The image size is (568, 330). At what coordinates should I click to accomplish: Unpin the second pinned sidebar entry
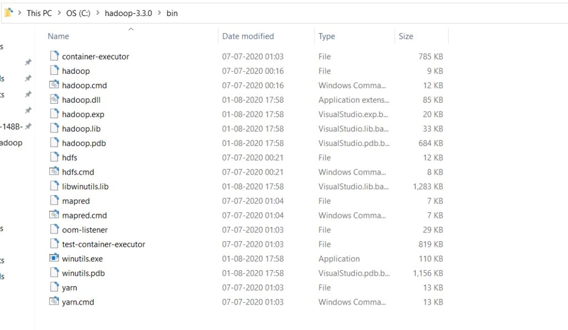[28, 79]
